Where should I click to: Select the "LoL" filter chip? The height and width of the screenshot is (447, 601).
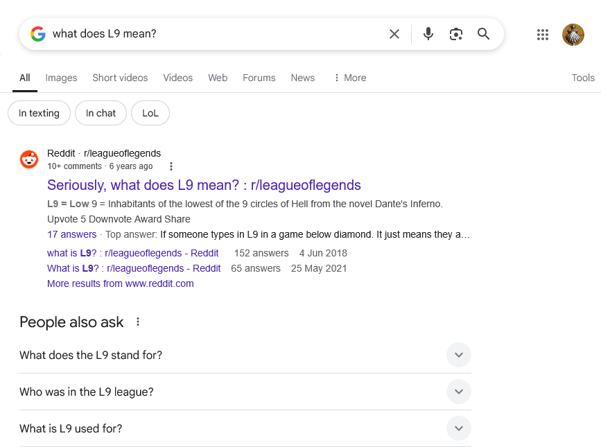point(150,113)
